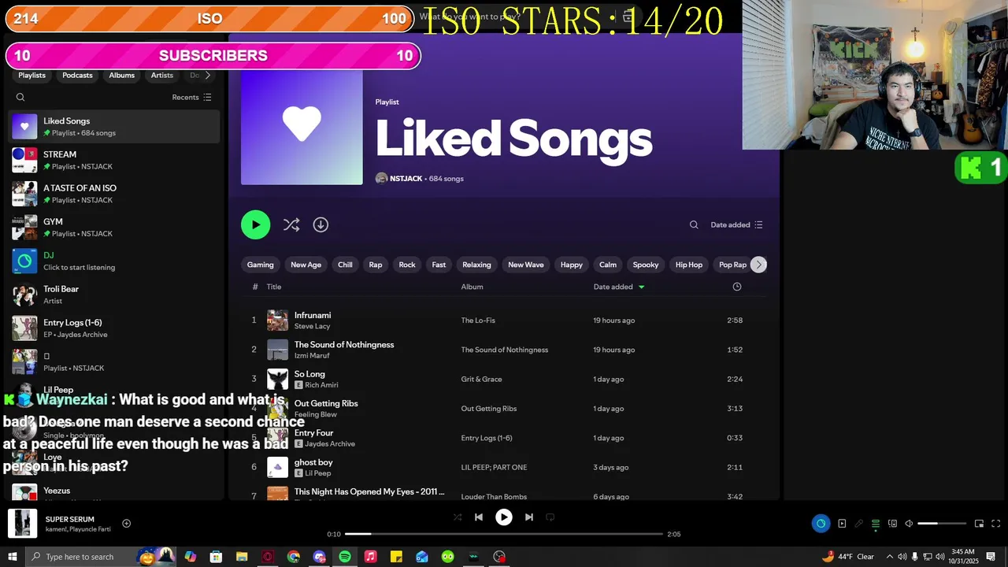
Task: Select the ghost boy track title
Action: (x=313, y=462)
